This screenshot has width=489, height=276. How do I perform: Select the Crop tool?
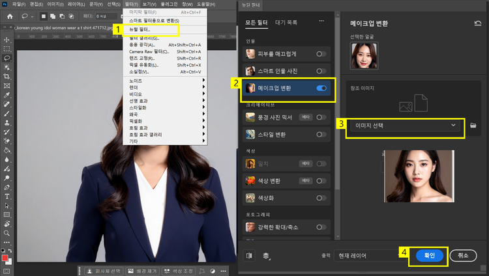[7, 76]
